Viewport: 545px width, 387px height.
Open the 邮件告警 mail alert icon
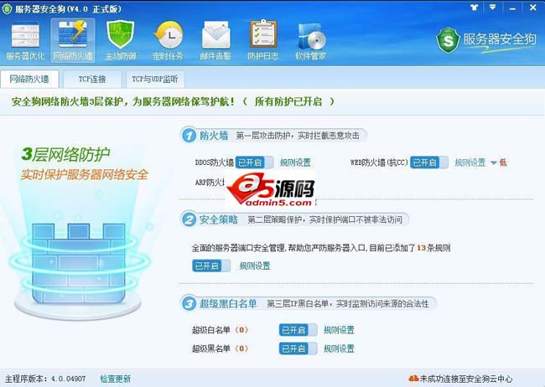point(215,41)
